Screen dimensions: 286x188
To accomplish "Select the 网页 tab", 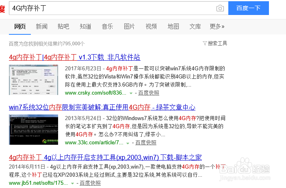I will pos(20,27).
